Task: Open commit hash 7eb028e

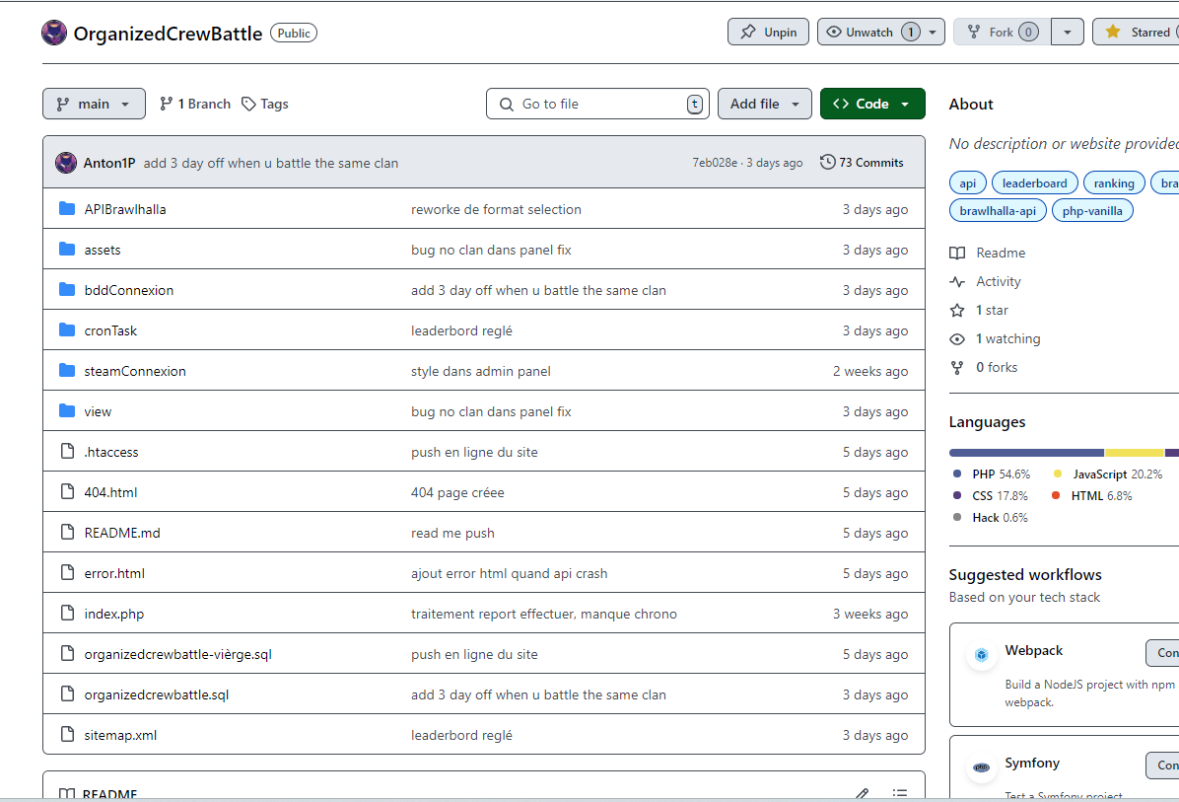Action: tap(715, 163)
